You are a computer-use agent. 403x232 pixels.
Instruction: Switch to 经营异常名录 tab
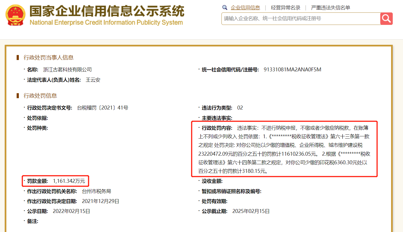pos(285,8)
